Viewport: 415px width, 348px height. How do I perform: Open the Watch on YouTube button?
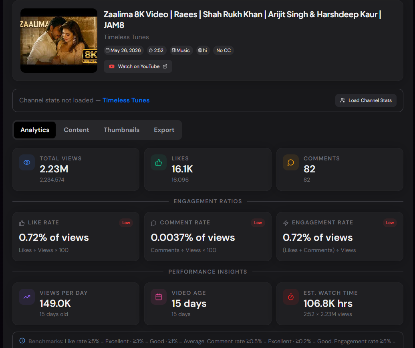(x=138, y=66)
